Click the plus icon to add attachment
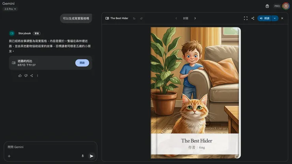The image size is (292, 164). pos(9,156)
